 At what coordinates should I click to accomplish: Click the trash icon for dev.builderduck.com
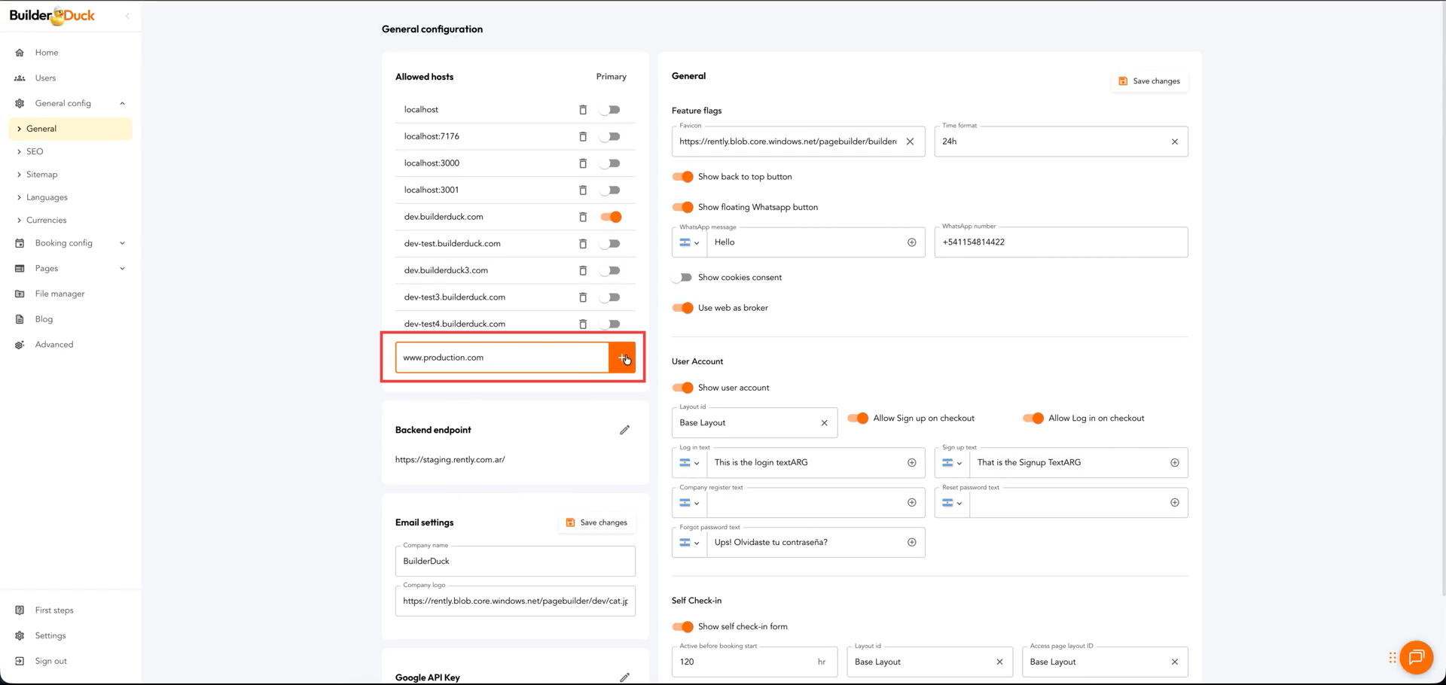582,217
